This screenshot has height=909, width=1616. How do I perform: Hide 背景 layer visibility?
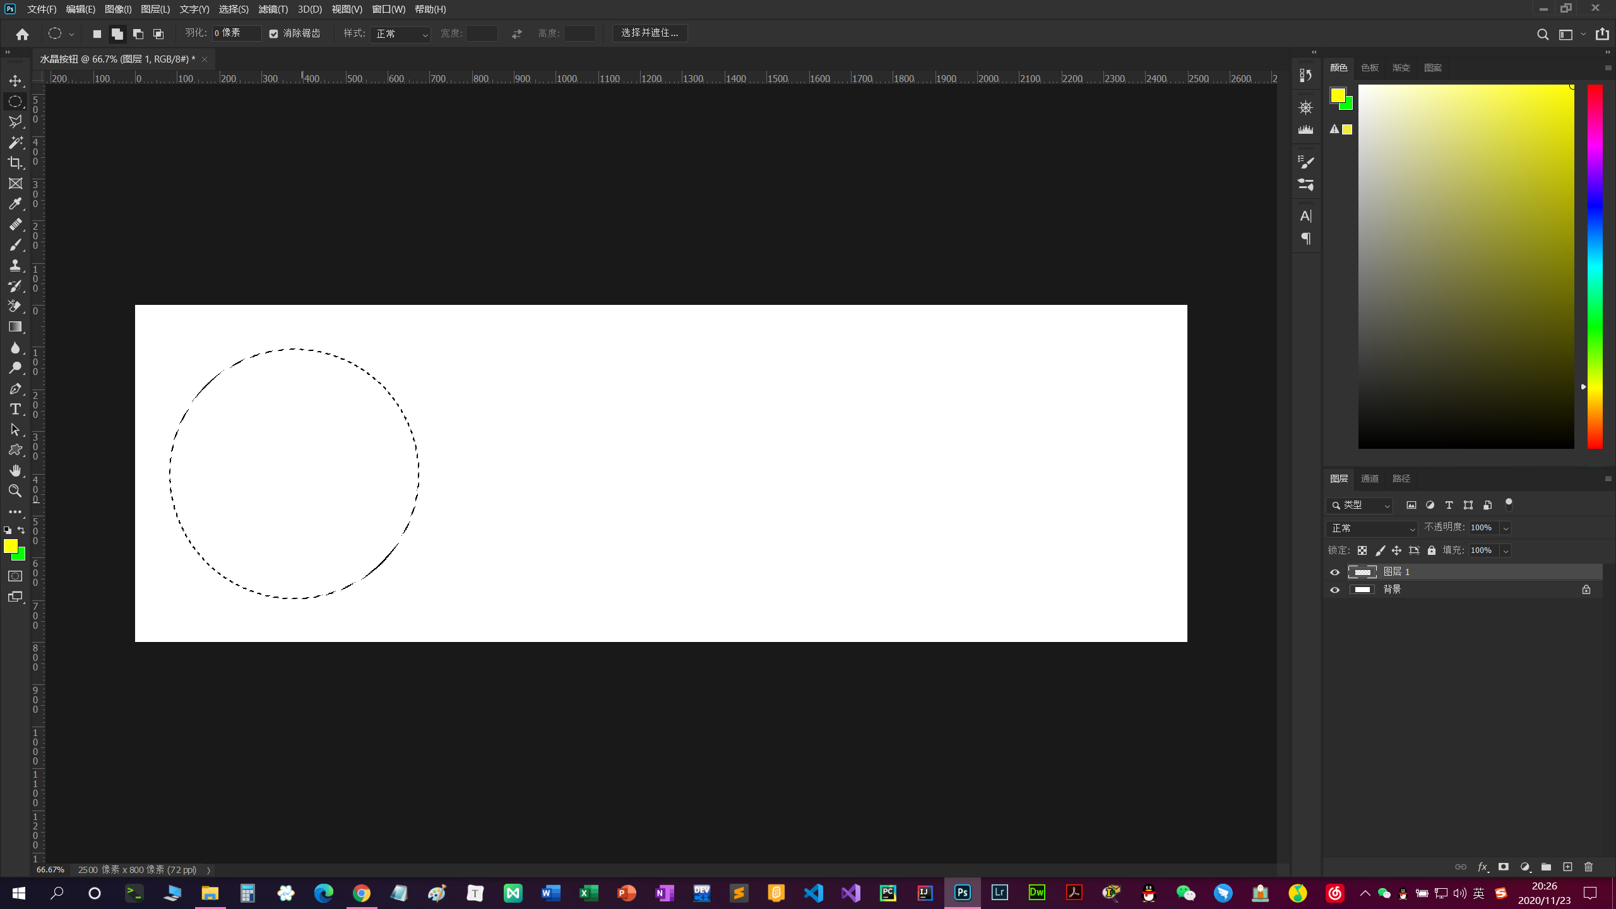coord(1334,590)
